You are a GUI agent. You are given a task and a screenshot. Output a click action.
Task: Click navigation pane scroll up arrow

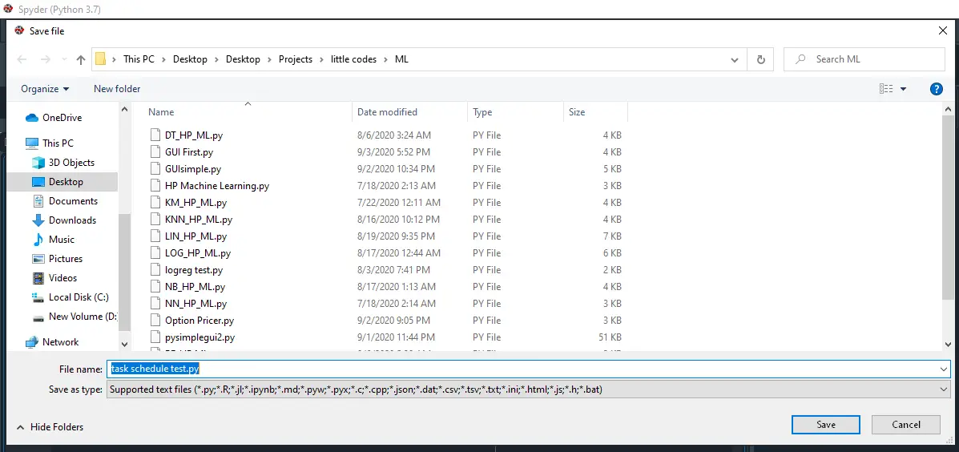pyautogui.click(x=125, y=109)
